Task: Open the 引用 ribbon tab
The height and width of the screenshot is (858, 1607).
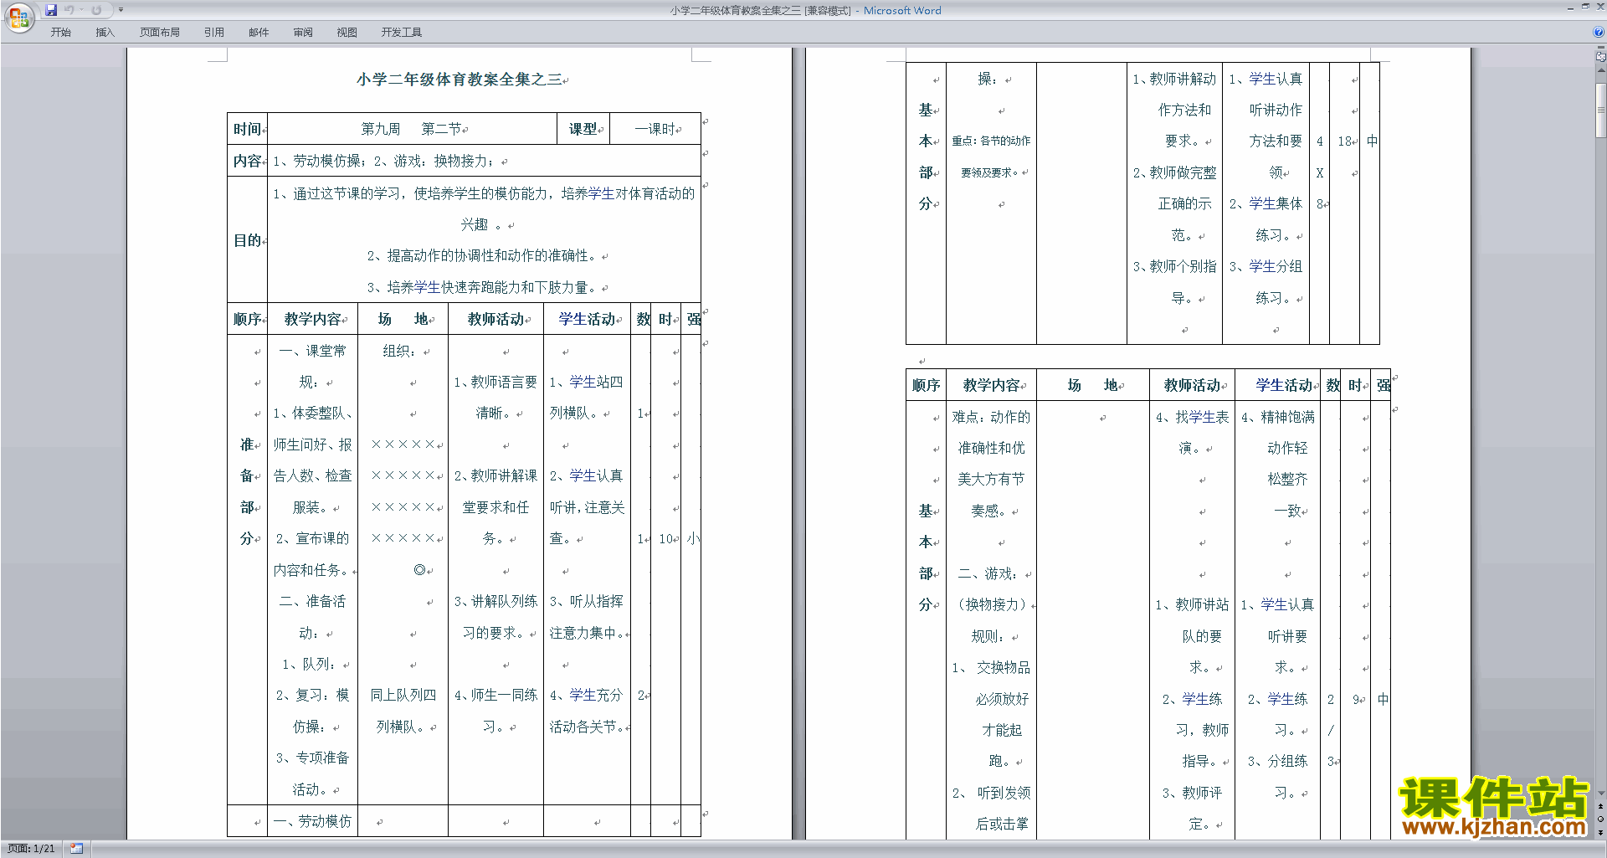Action: [213, 33]
